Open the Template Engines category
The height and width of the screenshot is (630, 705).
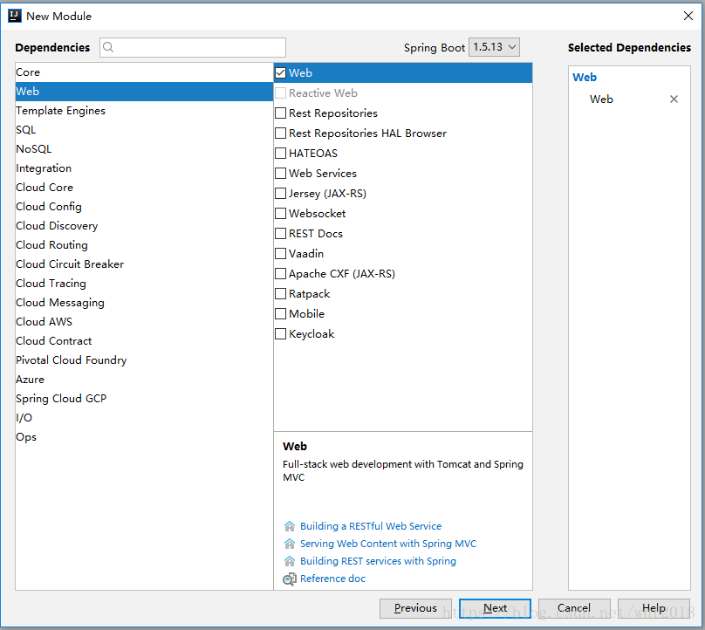point(144,111)
